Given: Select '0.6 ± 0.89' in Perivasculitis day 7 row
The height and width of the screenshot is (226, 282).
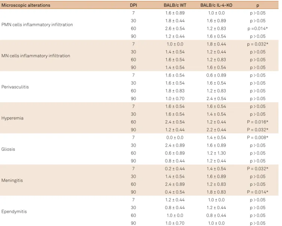Looking at the screenshot, I should pyautogui.click(x=216, y=75).
